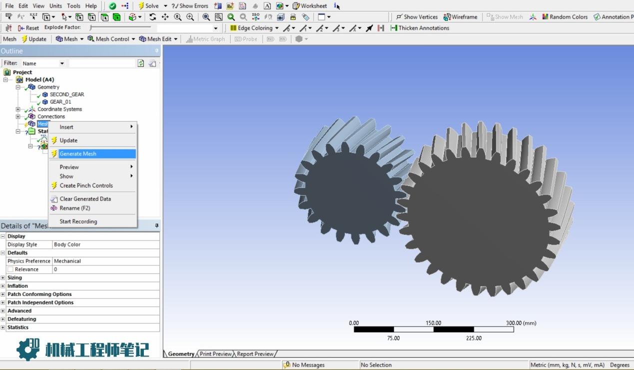Image resolution: width=634 pixels, height=370 pixels.
Task: Toggle the Relevance checkbox
Action: point(10,269)
